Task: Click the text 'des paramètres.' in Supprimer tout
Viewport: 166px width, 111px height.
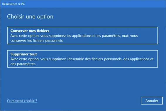Action: tap(23, 64)
